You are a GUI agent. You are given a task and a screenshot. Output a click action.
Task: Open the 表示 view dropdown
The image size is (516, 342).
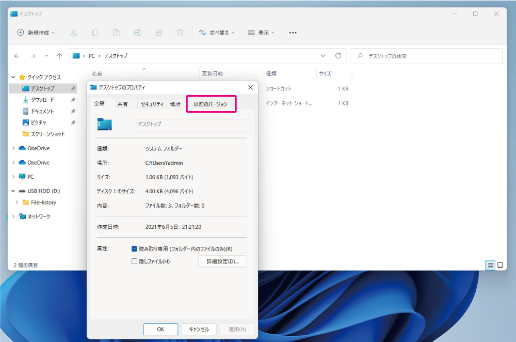click(261, 33)
